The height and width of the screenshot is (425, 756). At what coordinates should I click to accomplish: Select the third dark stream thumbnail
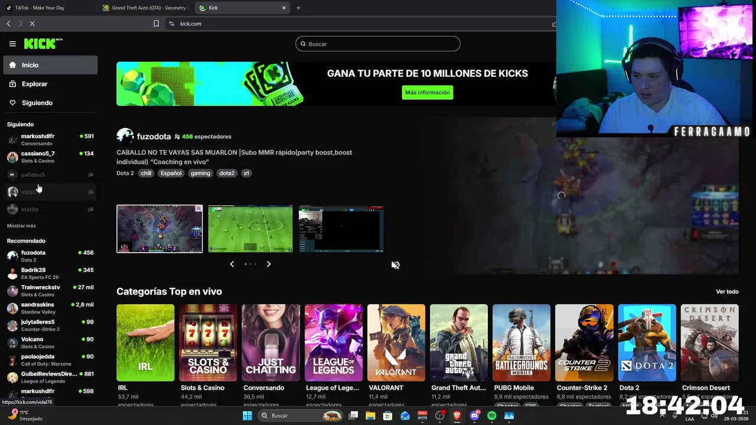tap(341, 228)
